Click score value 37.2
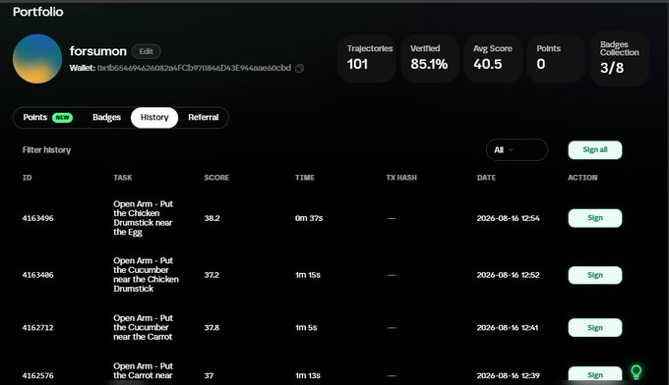 coord(212,275)
